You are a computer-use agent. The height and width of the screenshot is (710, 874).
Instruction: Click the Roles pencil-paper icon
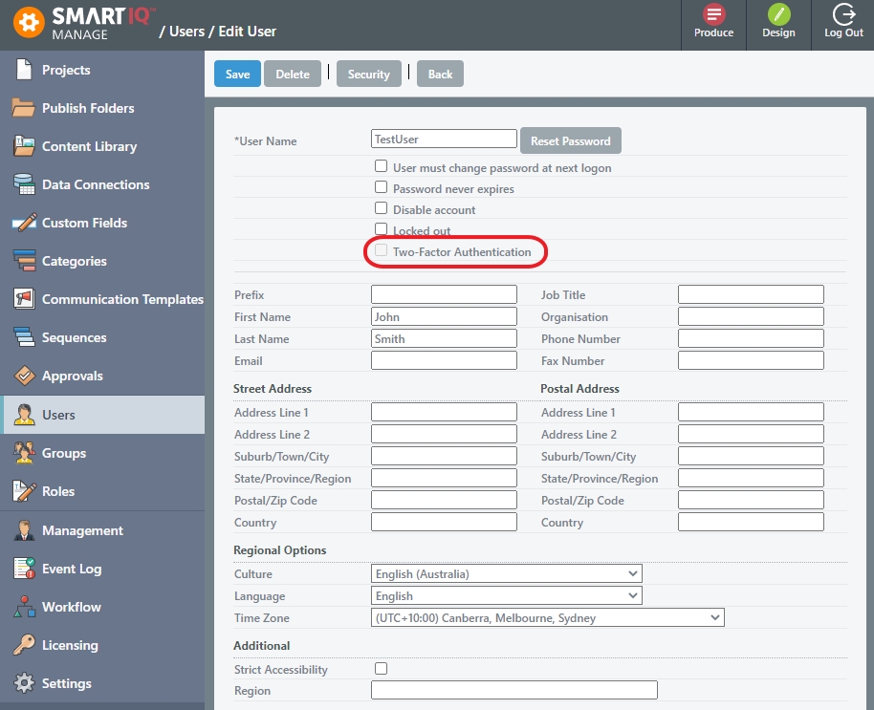click(x=24, y=490)
